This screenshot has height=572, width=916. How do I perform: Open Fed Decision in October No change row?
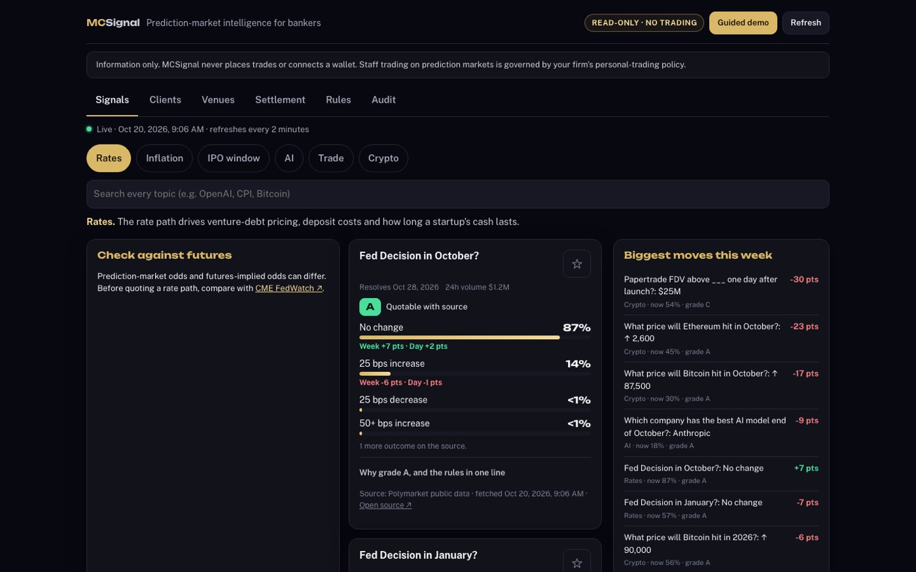tap(721, 474)
